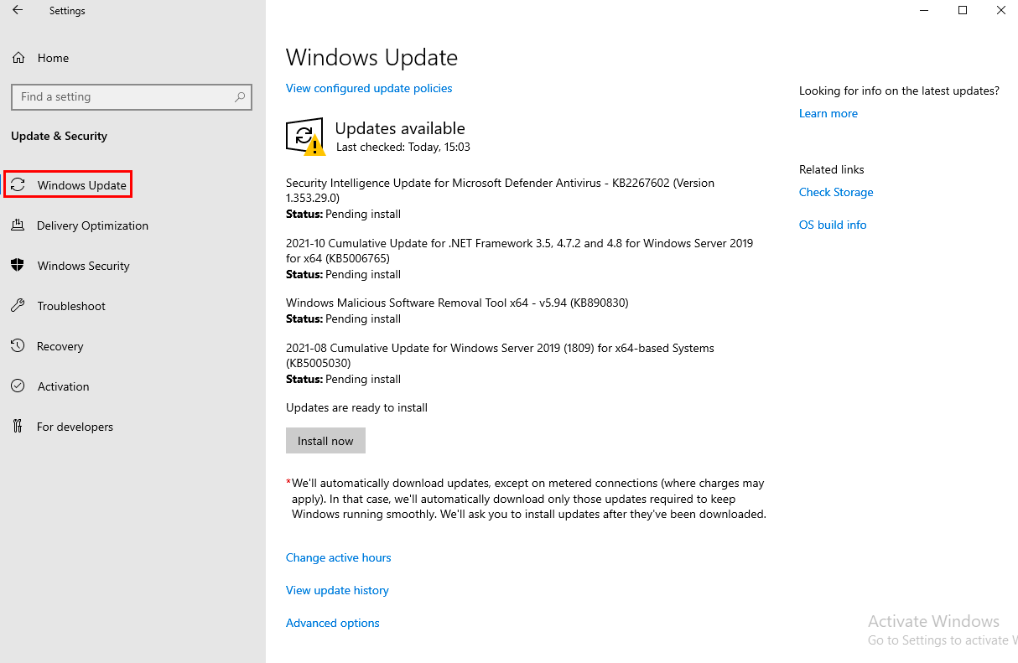Maximize the Settings window

pyautogui.click(x=963, y=10)
